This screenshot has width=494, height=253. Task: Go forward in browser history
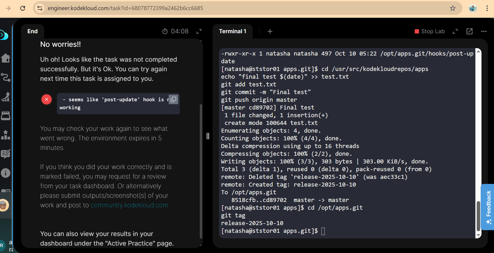(x=8, y=8)
